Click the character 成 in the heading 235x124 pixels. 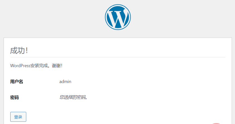[x=14, y=51]
